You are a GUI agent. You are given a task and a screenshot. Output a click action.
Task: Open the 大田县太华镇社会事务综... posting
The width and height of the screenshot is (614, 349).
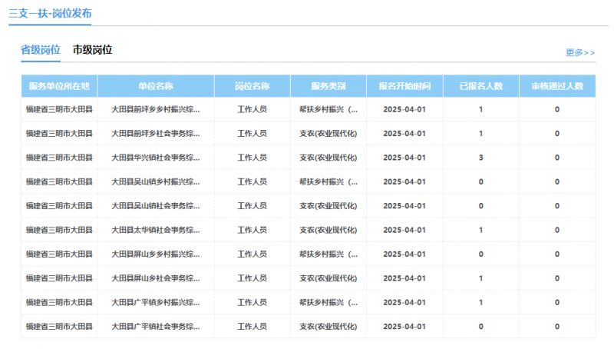155,230
